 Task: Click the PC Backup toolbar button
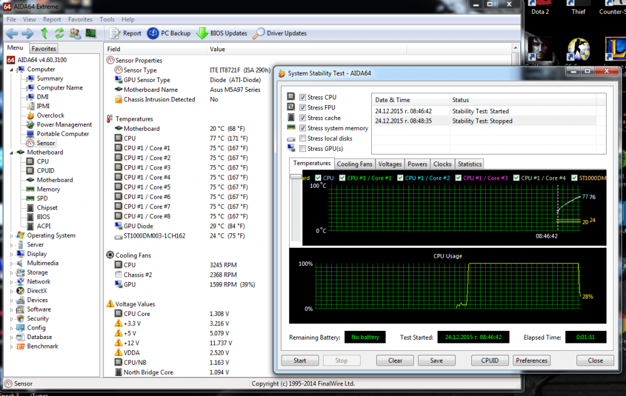pos(169,34)
